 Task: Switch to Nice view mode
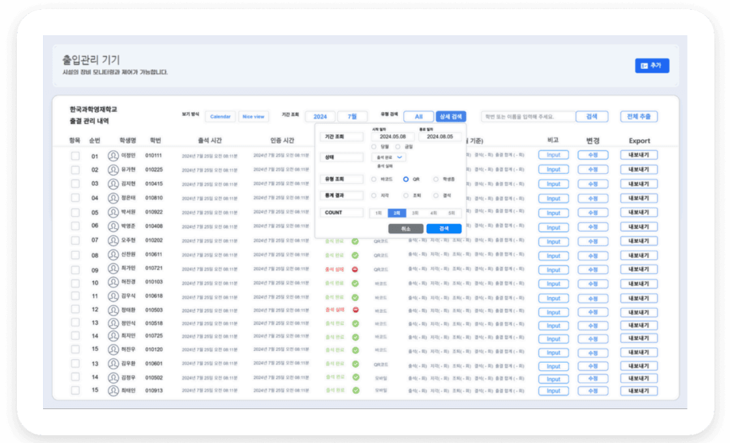(253, 117)
